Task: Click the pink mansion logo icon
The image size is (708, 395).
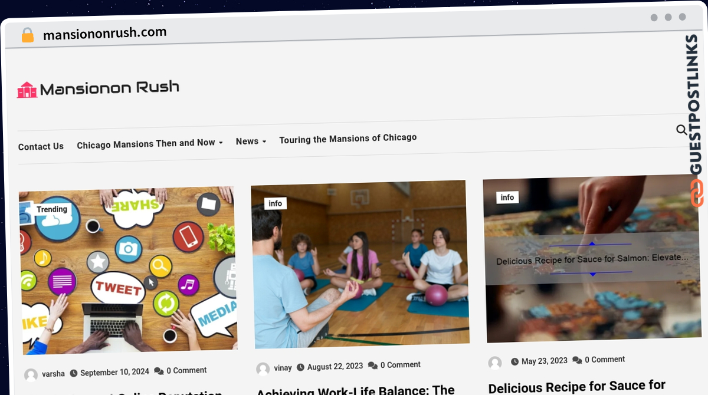Action: tap(27, 90)
